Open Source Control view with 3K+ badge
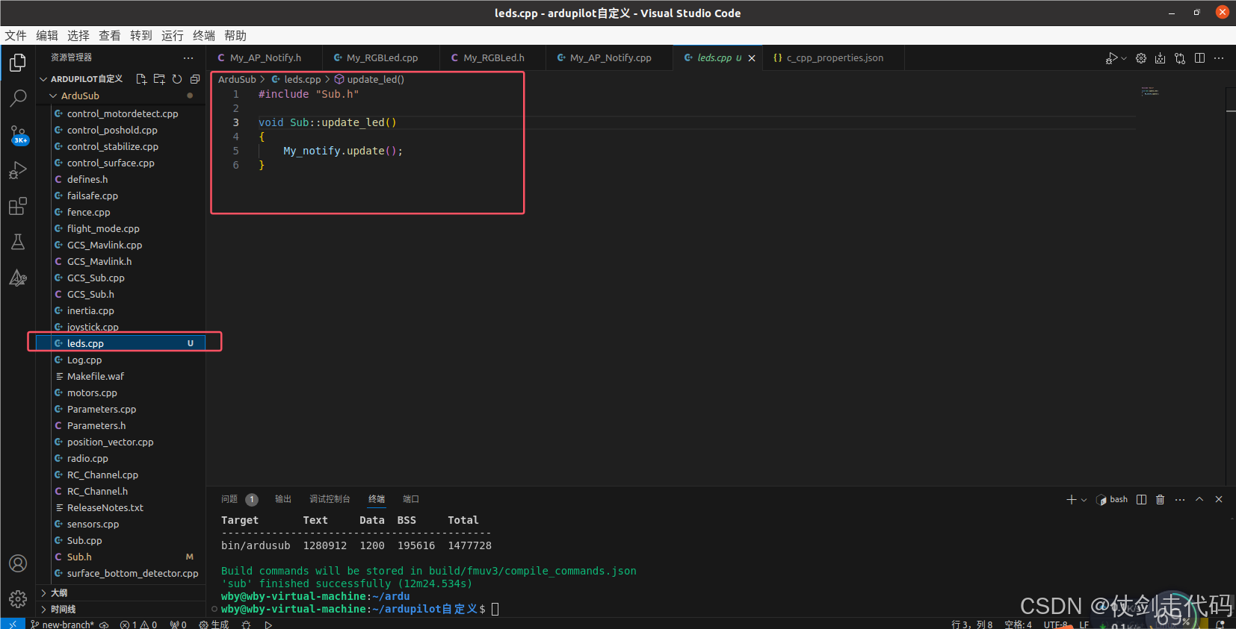The width and height of the screenshot is (1236, 629). coord(18,134)
